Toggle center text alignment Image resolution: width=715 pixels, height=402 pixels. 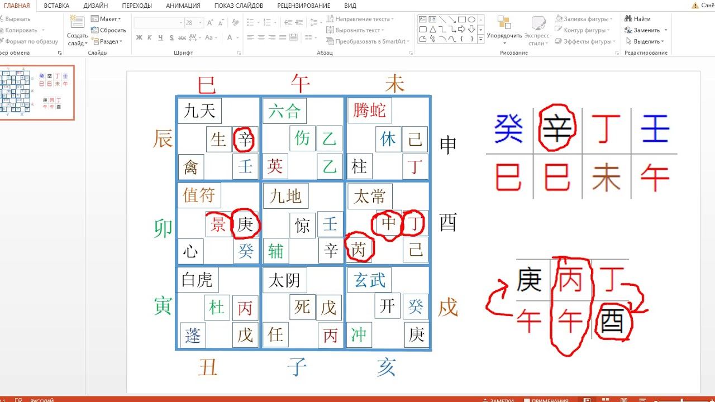[261, 37]
